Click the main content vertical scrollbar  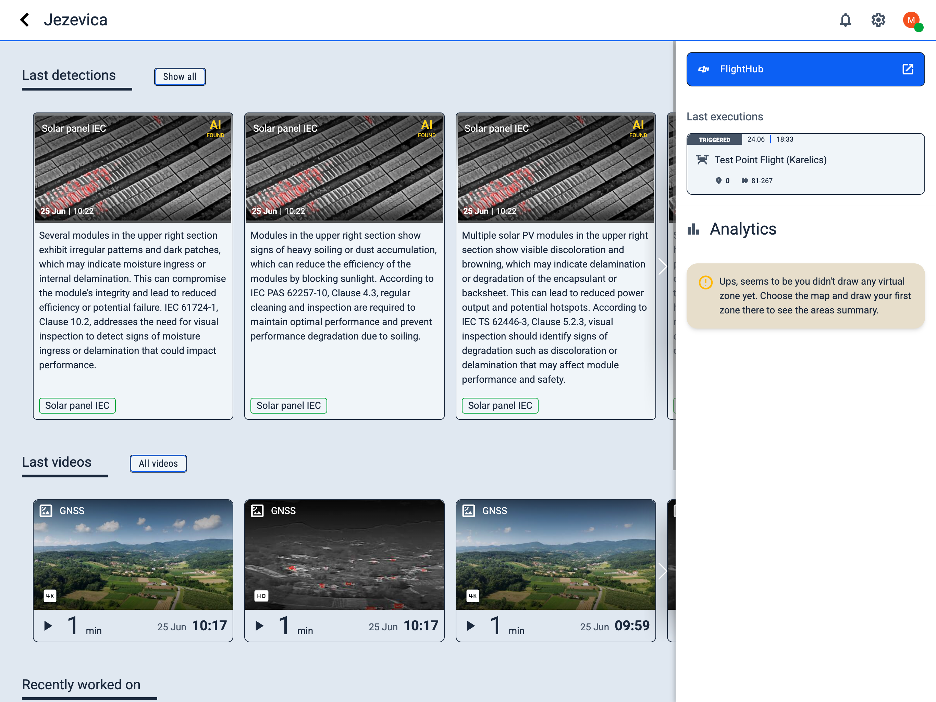click(x=674, y=255)
